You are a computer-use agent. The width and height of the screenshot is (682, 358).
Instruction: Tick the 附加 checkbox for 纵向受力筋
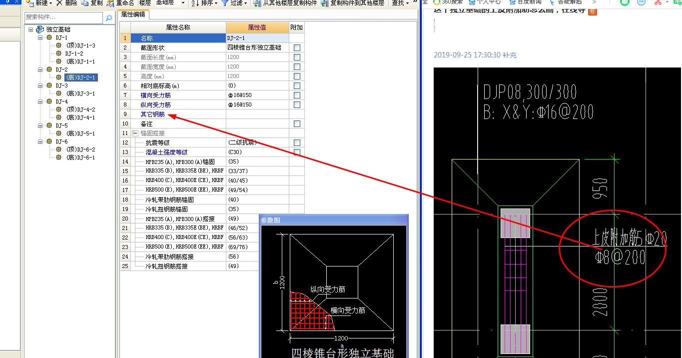297,104
